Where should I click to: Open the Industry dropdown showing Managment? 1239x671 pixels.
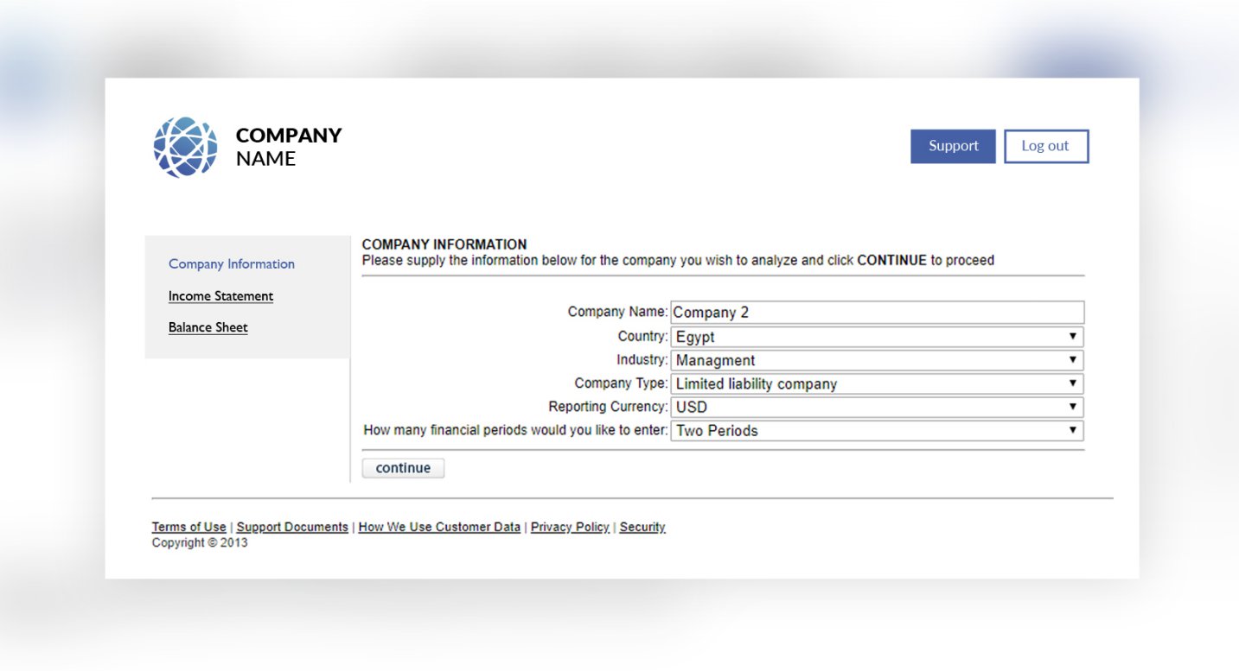877,360
